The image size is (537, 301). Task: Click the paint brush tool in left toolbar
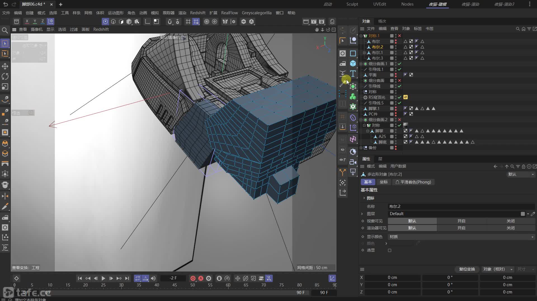click(x=5, y=206)
